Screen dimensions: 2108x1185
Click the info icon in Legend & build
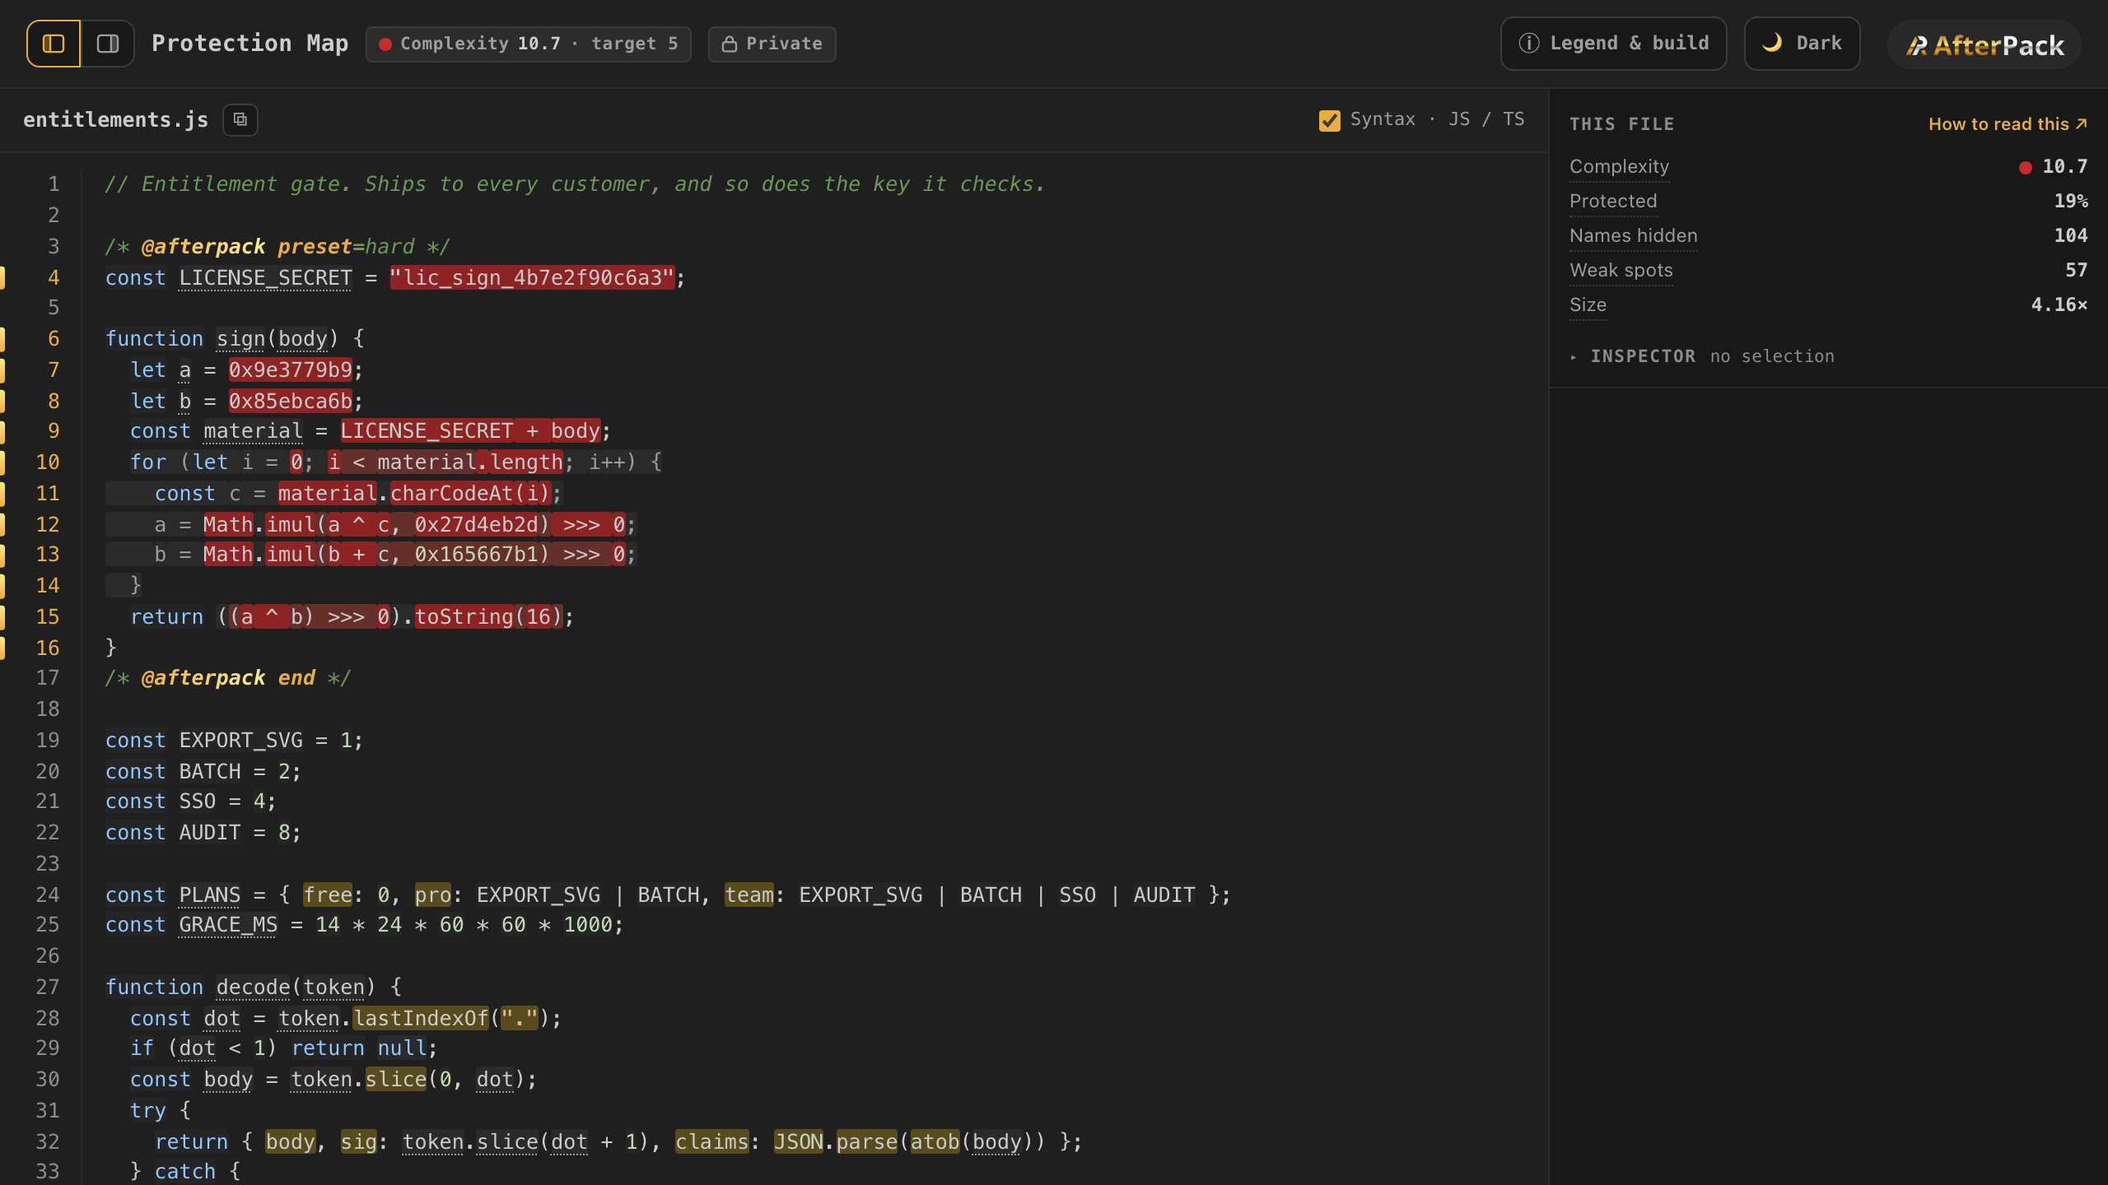tap(1529, 44)
